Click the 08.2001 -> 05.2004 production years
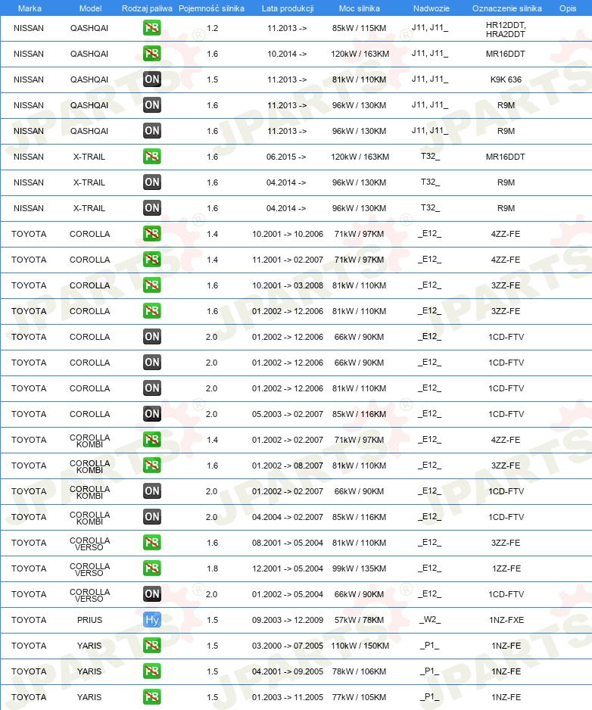592x710 pixels. pos(288,543)
